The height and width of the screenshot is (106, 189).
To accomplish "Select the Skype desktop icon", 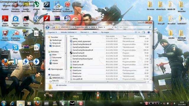I will [16, 49].
